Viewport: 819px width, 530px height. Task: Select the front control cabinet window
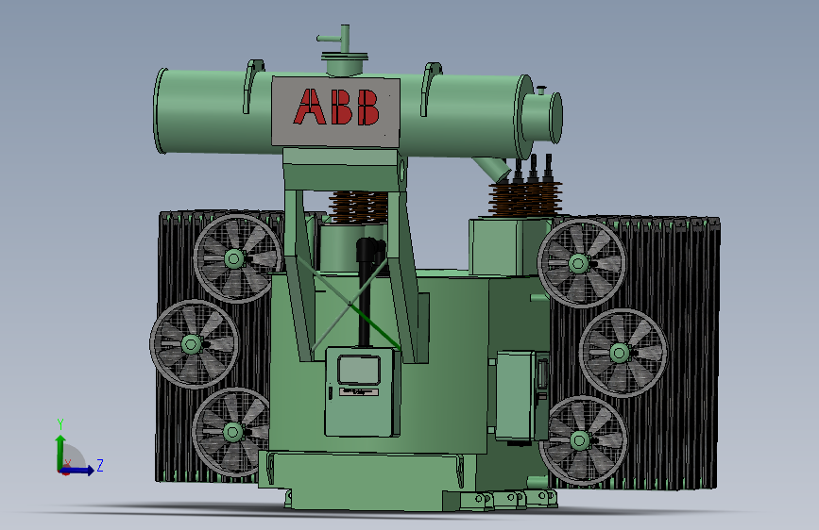(358, 371)
